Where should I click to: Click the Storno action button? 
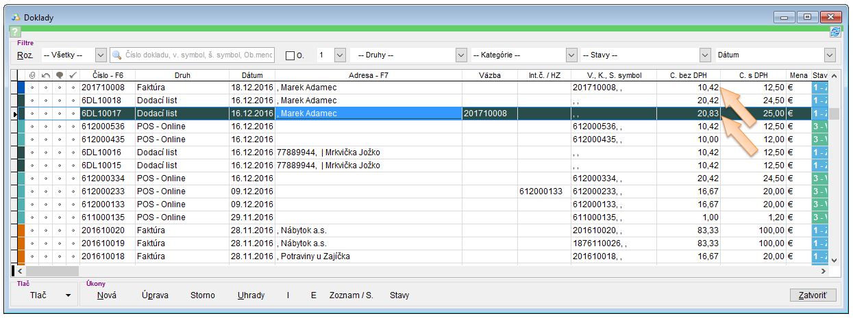click(202, 295)
